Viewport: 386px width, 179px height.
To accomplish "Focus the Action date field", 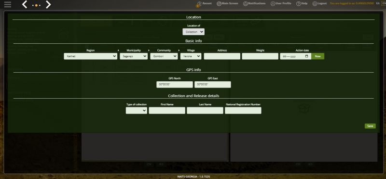I will coord(295,56).
